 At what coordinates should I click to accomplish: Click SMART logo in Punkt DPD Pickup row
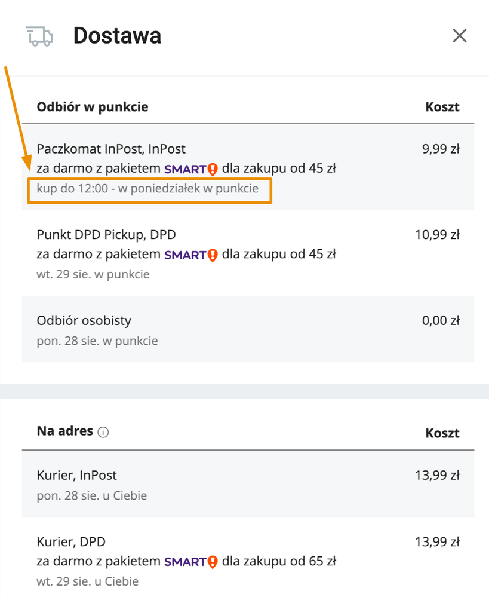click(x=191, y=255)
